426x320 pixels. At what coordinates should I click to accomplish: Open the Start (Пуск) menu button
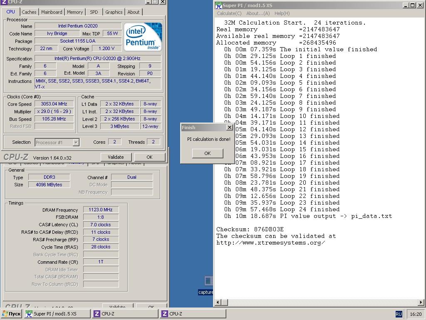11,314
